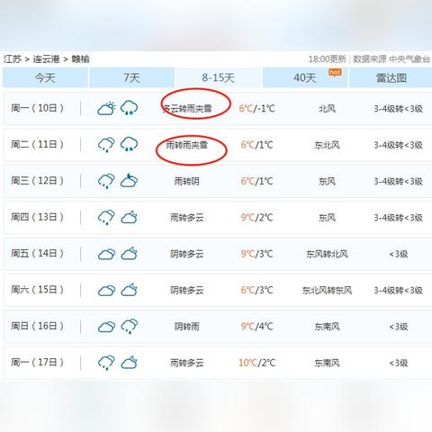
Task: Open the 40天 forecast tab
Action: (305, 77)
